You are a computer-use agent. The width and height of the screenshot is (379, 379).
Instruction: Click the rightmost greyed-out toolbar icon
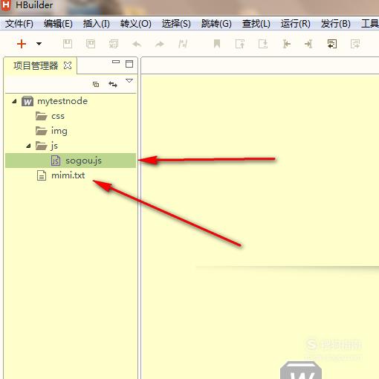tap(355, 44)
